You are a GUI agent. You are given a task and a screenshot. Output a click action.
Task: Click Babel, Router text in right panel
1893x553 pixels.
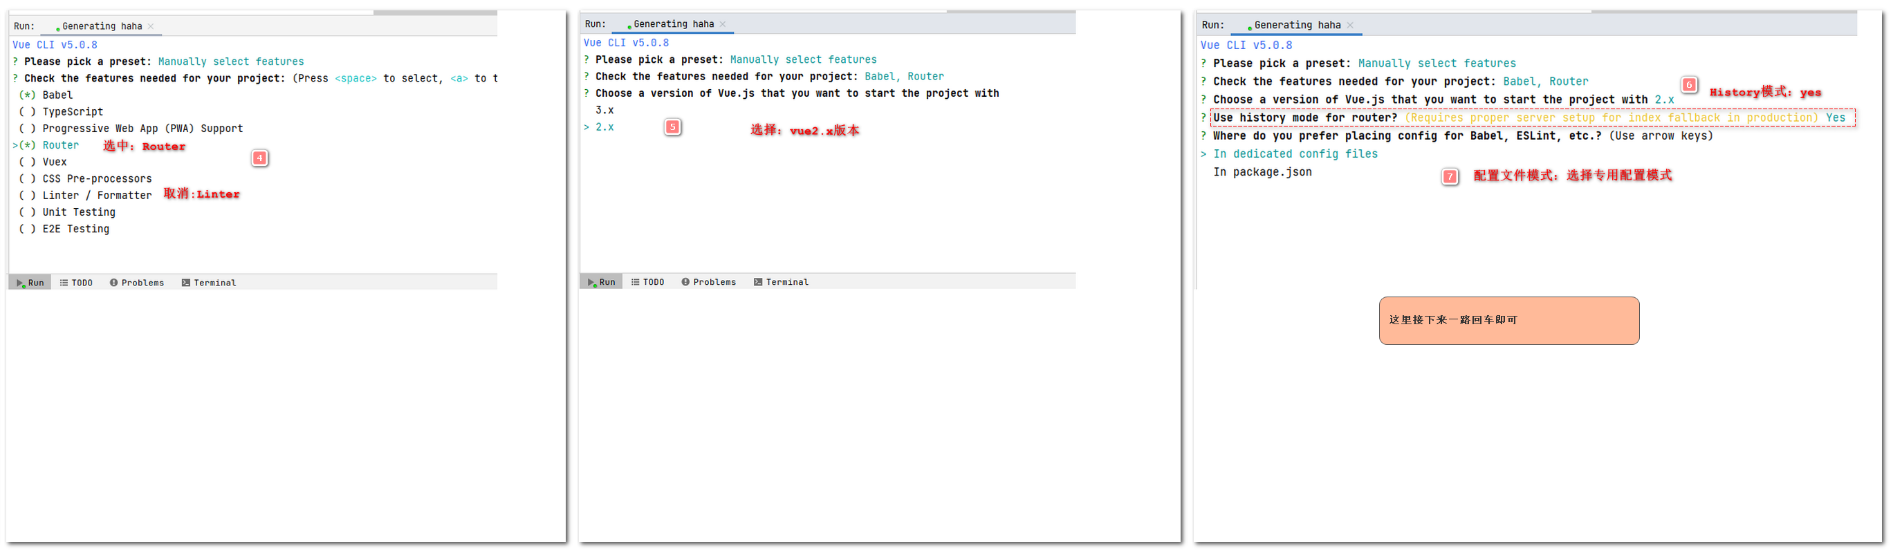(1545, 82)
